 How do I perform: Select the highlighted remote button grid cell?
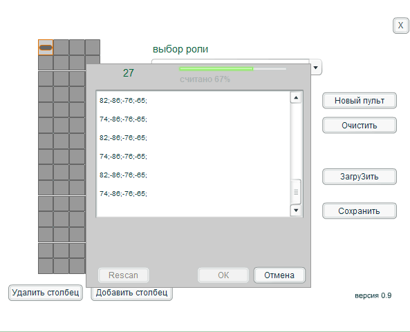point(46,47)
